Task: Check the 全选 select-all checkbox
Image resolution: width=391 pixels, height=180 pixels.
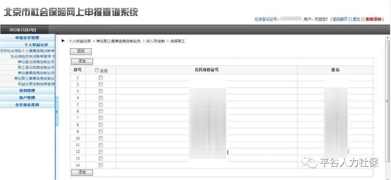Action: click(97, 71)
